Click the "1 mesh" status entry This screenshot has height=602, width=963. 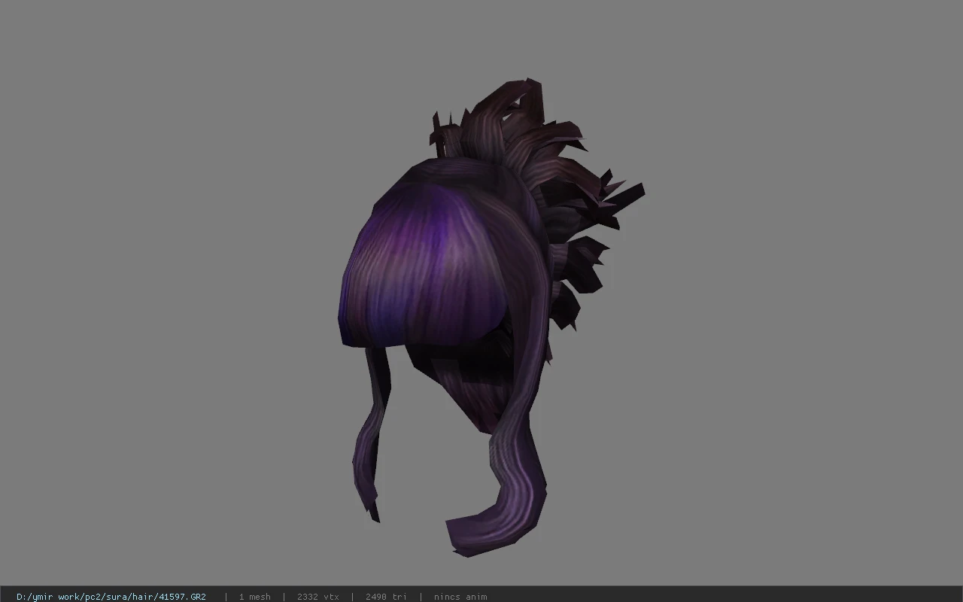[255, 597]
